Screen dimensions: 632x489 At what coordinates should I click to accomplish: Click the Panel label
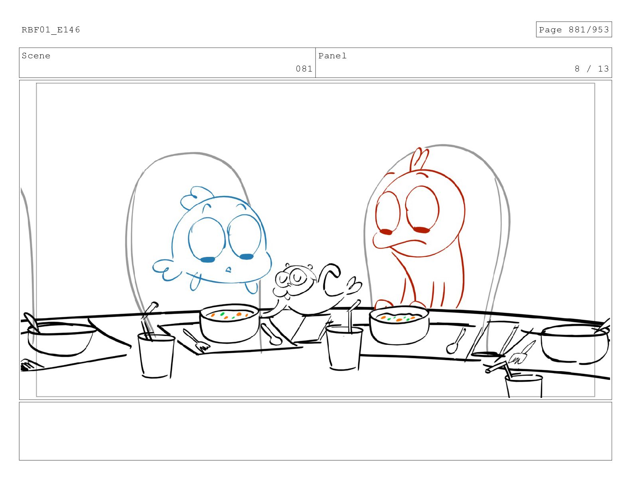pos(332,56)
